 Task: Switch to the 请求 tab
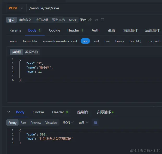click(x=11, y=20)
